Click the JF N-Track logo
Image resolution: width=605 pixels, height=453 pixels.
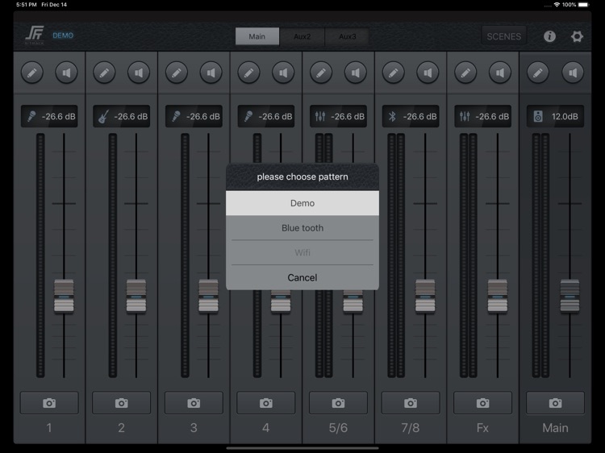35,35
